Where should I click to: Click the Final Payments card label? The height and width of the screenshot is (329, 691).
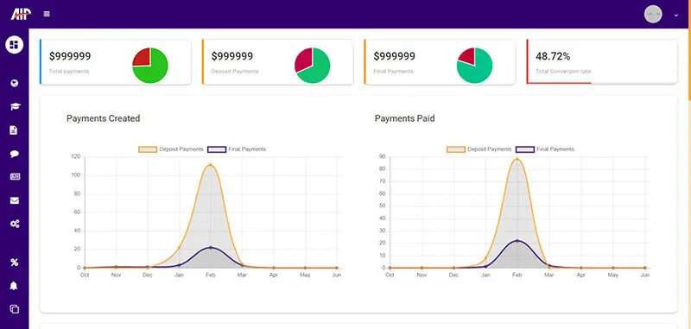(x=394, y=72)
